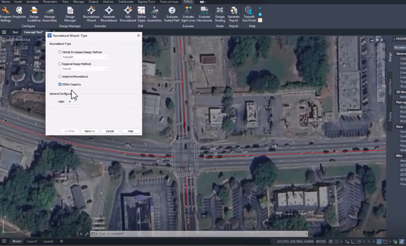Image resolution: width=406 pixels, height=246 pixels.
Task: Click the command line input field
Action: coord(198,234)
